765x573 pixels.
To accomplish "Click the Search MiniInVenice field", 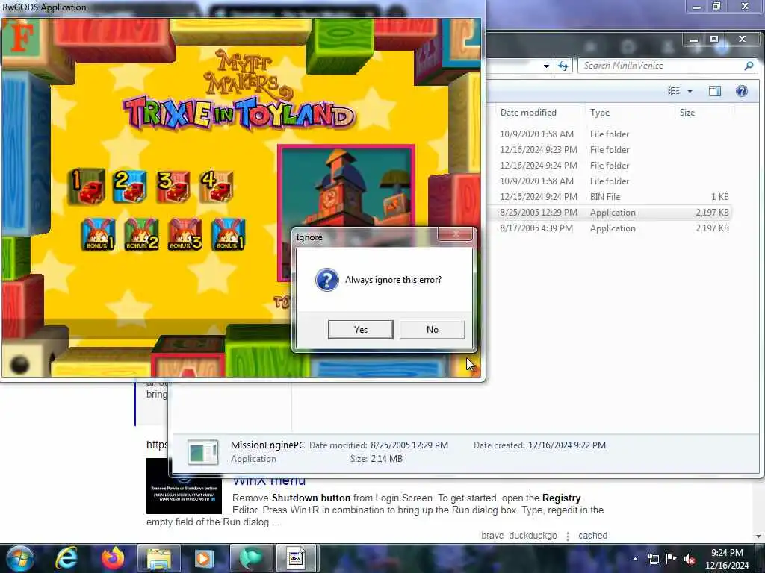I will tap(661, 66).
